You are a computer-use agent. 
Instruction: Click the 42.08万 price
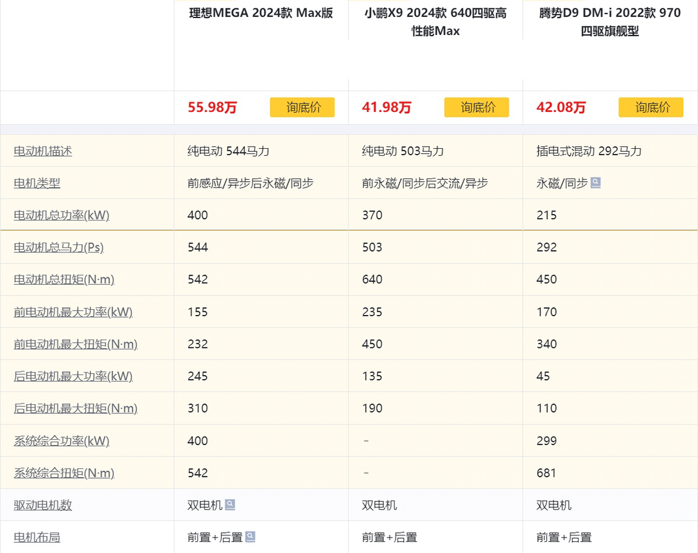562,107
